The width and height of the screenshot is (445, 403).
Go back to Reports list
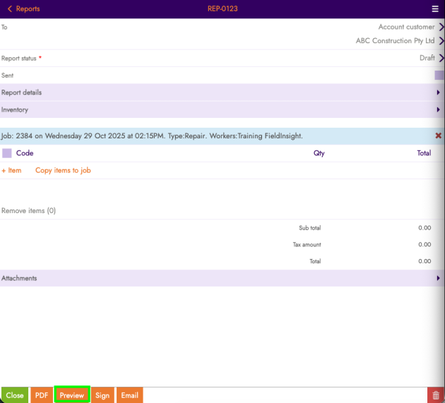[24, 8]
